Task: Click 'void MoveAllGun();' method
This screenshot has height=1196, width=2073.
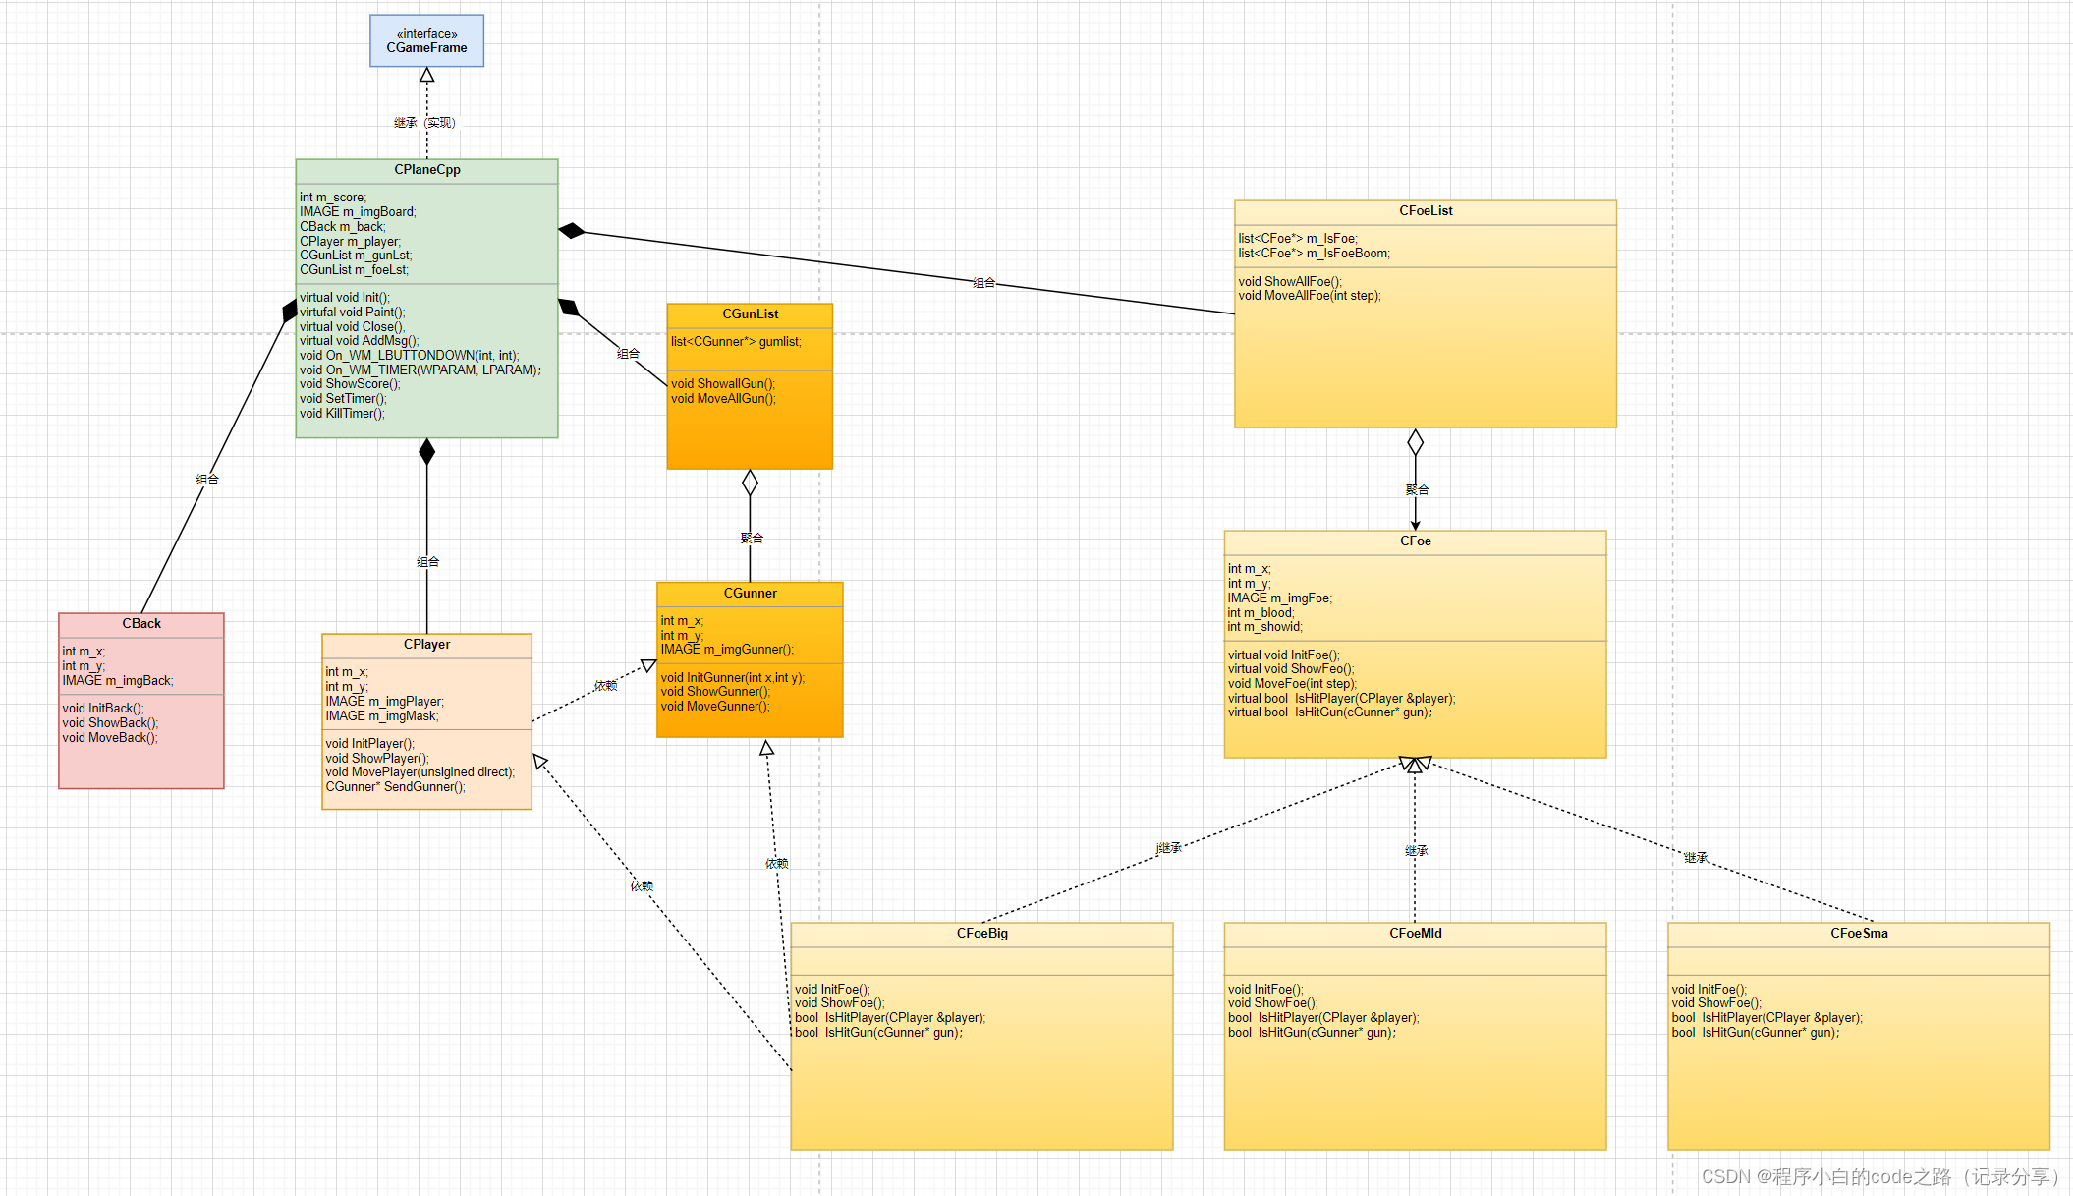Action: pyautogui.click(x=723, y=398)
